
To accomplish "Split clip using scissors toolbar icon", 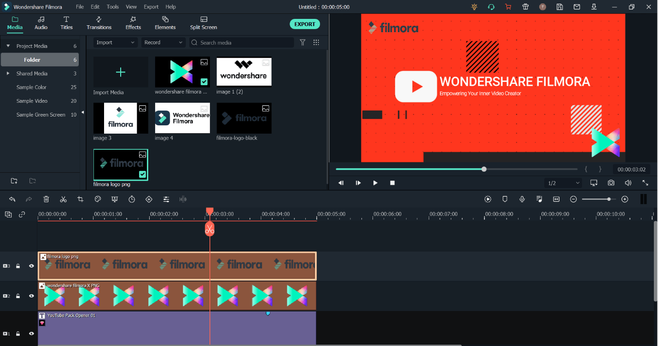I will [x=64, y=199].
